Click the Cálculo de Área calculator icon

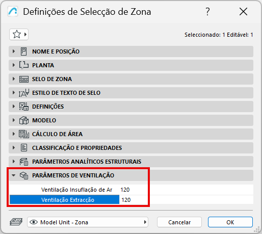coord(24,134)
